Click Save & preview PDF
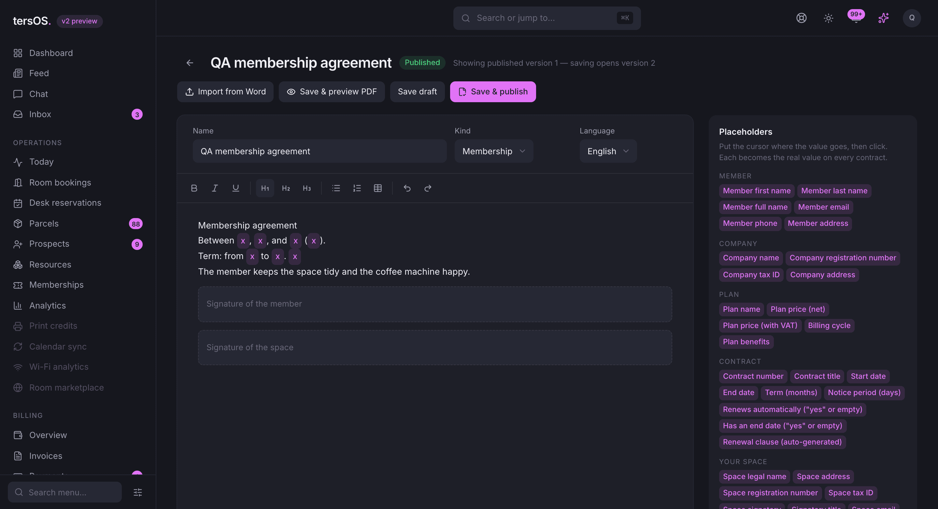Image resolution: width=938 pixels, height=509 pixels. point(332,92)
